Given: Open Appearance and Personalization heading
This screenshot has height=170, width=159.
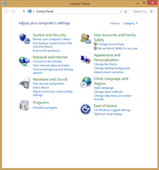Looking at the screenshot, I should [107, 57].
